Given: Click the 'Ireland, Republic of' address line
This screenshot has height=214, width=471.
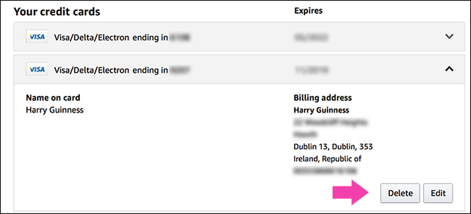Looking at the screenshot, I should pyautogui.click(x=327, y=159).
